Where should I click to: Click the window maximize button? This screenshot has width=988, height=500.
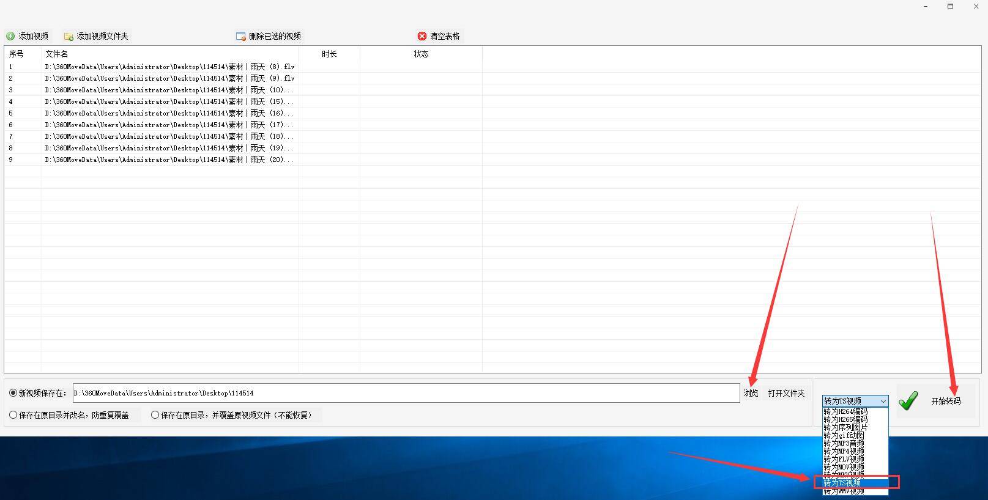[x=950, y=6]
